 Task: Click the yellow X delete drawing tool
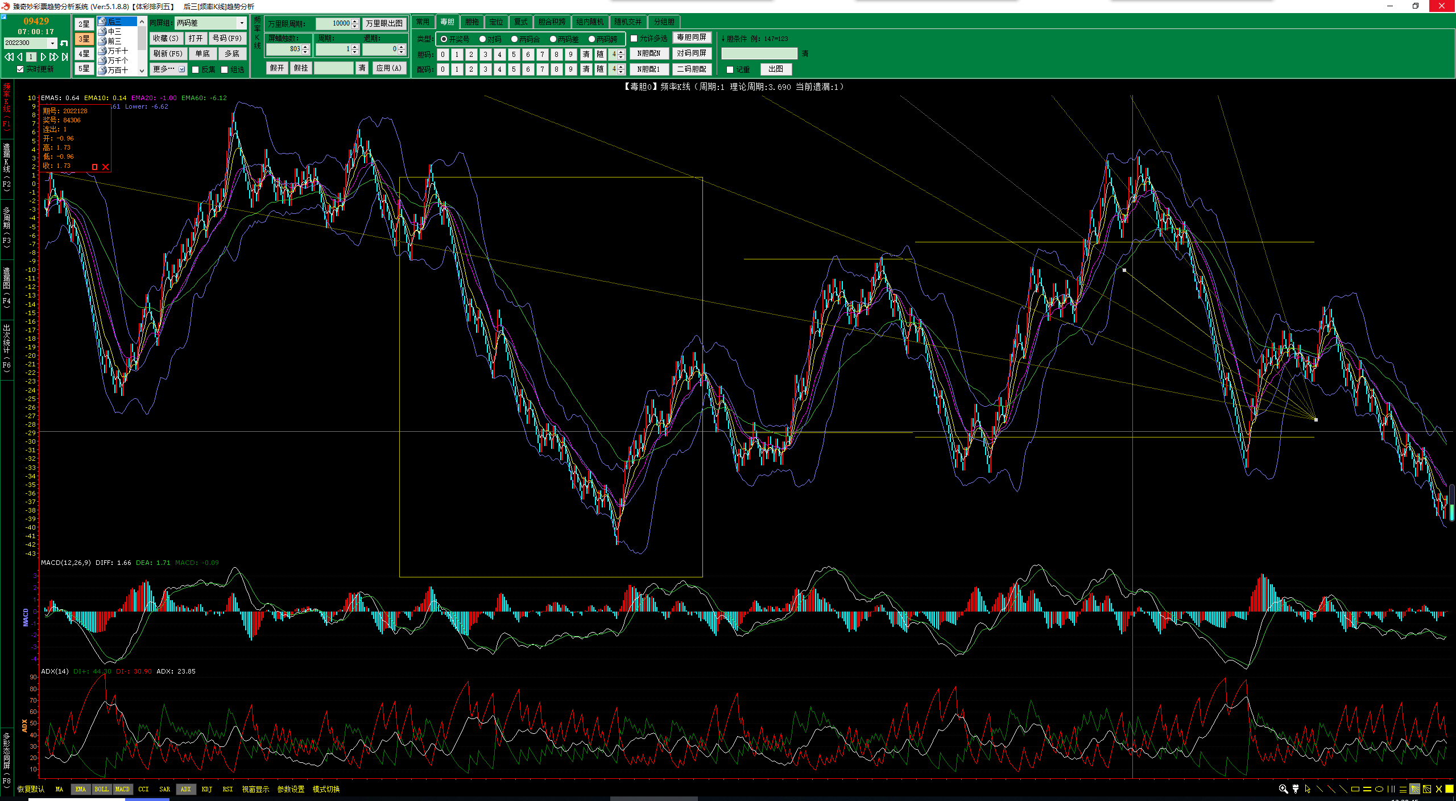click(x=1439, y=789)
